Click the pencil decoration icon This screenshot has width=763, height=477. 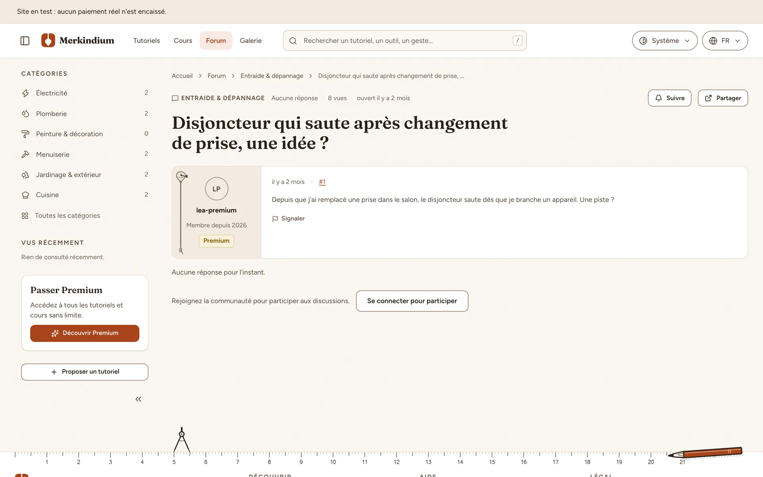705,452
